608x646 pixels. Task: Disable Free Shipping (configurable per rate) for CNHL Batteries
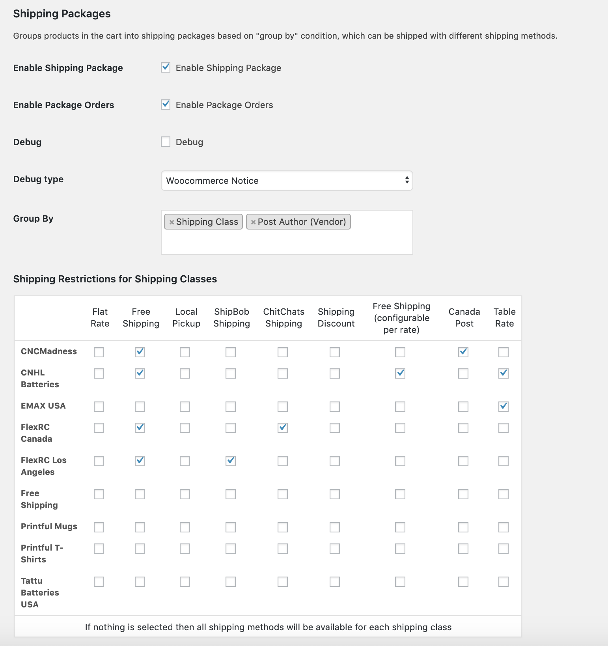click(x=400, y=373)
